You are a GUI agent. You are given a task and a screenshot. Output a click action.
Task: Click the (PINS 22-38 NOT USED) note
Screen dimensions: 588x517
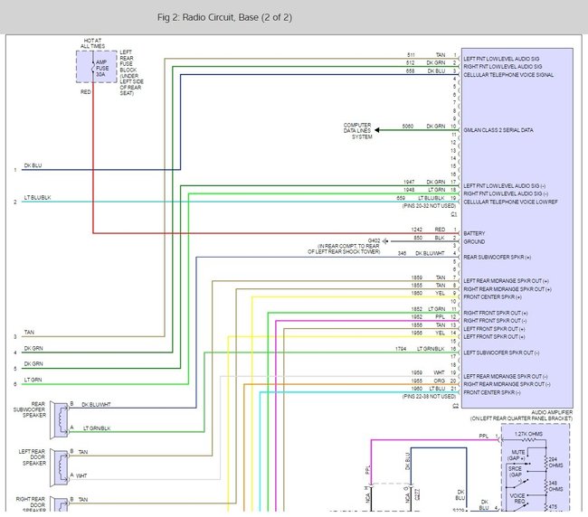(x=429, y=397)
